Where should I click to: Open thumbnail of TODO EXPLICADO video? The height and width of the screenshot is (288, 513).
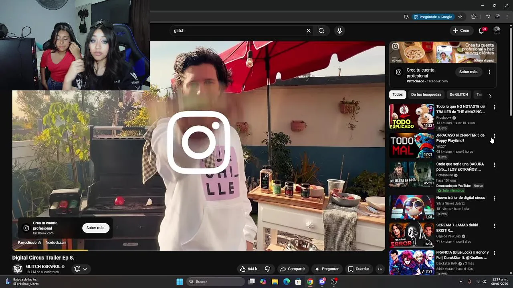pyautogui.click(x=412, y=117)
